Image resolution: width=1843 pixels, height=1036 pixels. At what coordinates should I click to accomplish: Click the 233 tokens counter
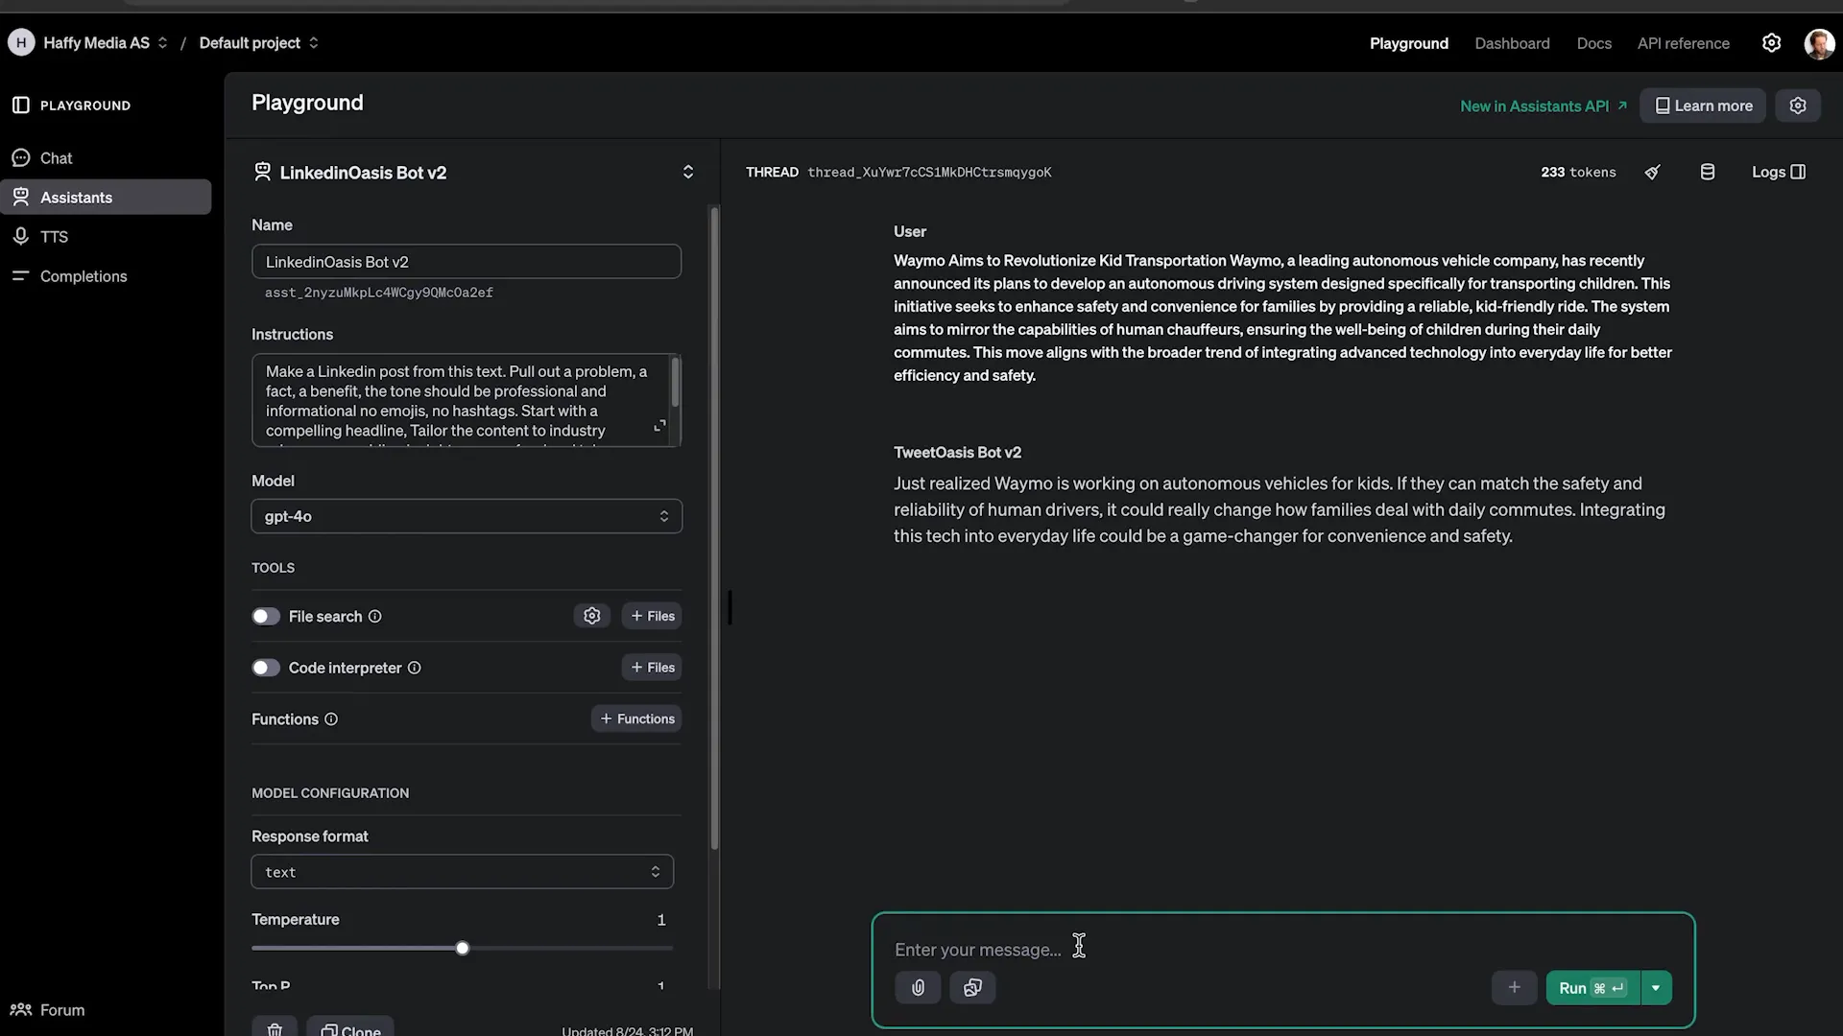click(1578, 173)
